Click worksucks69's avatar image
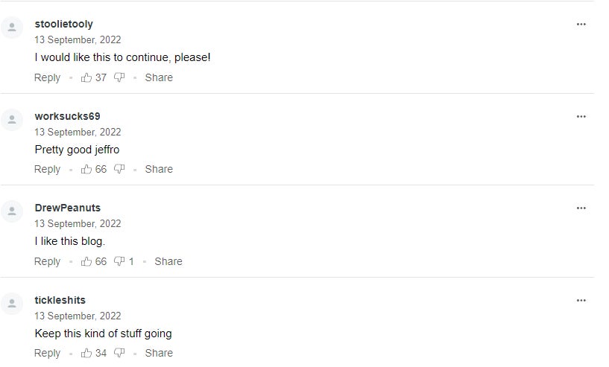 point(12,120)
